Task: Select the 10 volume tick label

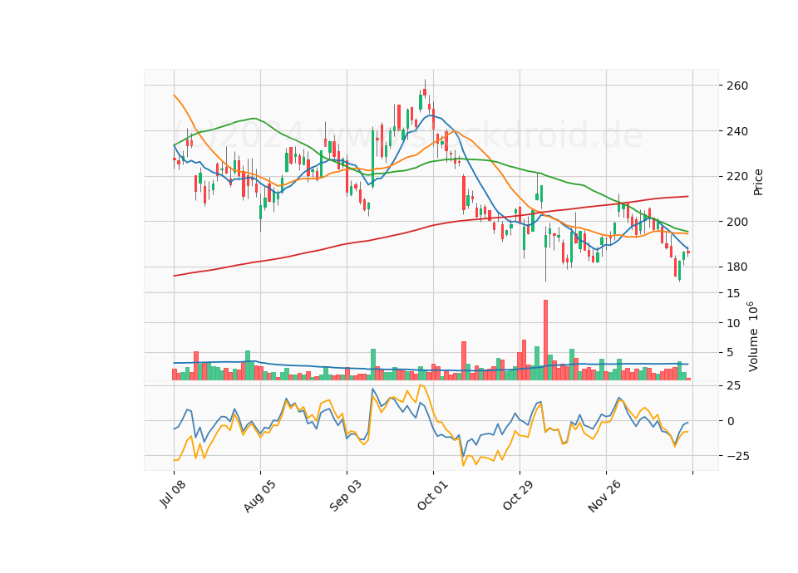Action: (x=734, y=323)
